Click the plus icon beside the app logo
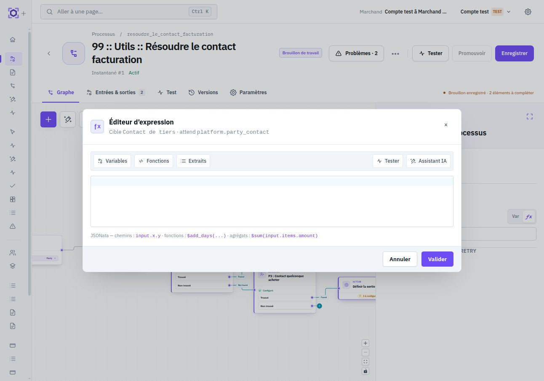This screenshot has height=381, width=544. (x=24, y=13)
